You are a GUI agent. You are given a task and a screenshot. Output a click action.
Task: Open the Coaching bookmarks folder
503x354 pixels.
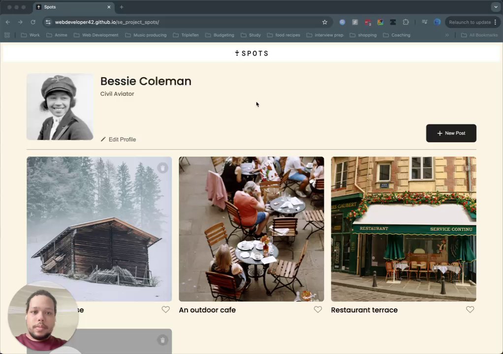397,35
